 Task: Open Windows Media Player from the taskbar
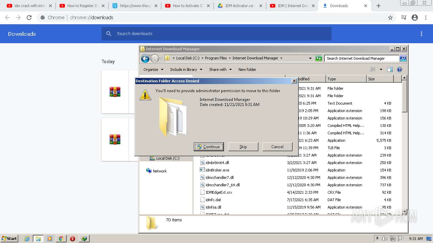coord(50,239)
